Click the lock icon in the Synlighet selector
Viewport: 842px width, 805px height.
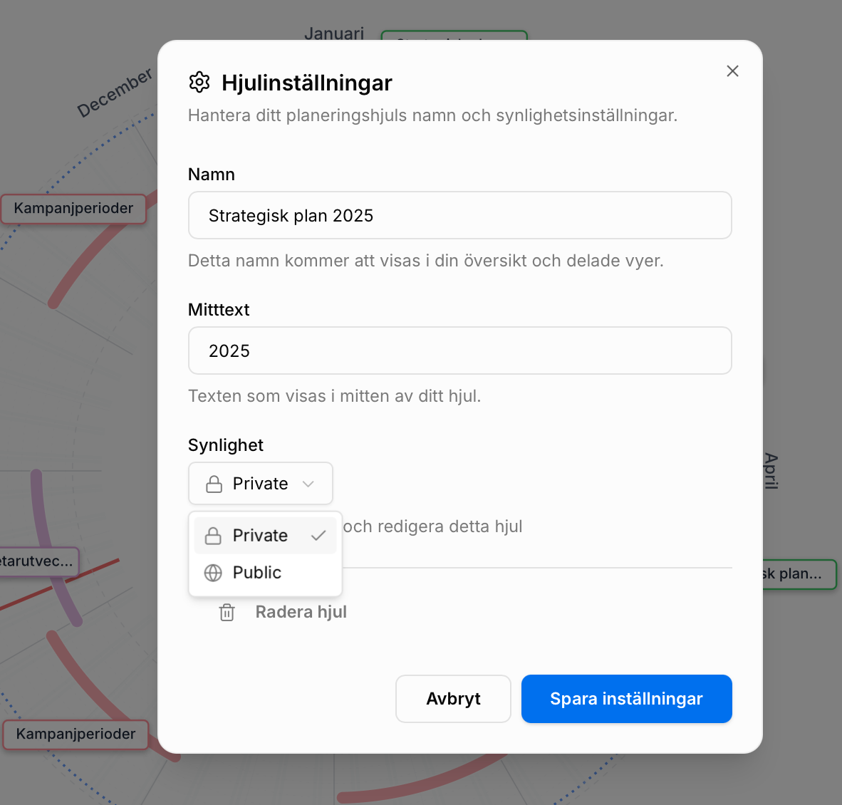tap(214, 484)
